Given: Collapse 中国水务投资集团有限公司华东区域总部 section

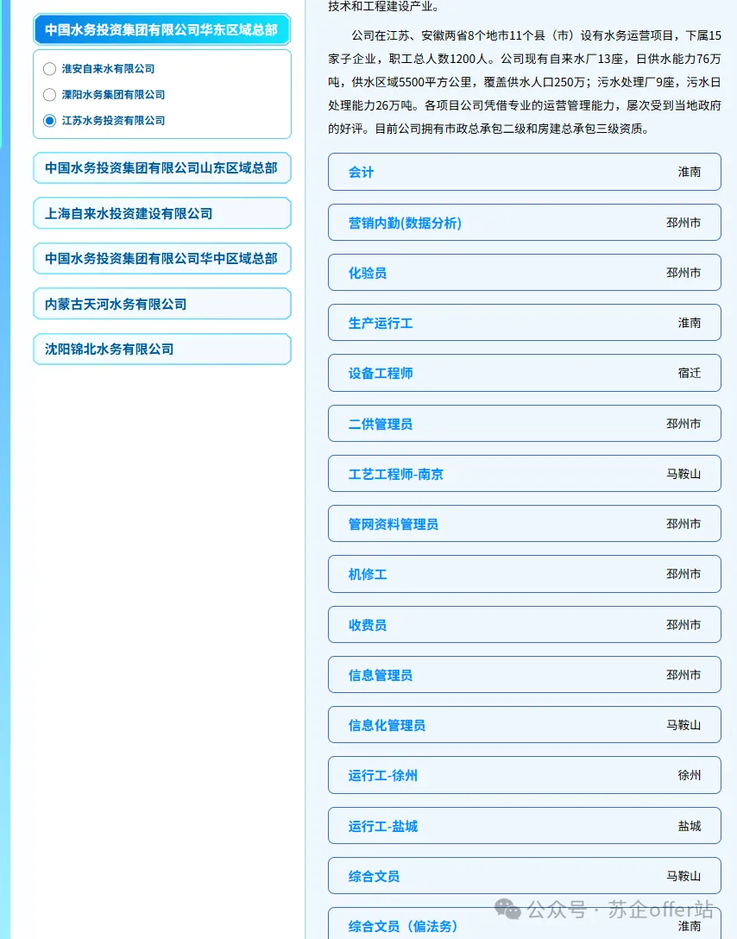Looking at the screenshot, I should click(x=161, y=30).
